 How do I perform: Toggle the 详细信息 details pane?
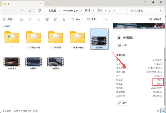pos(155,19)
